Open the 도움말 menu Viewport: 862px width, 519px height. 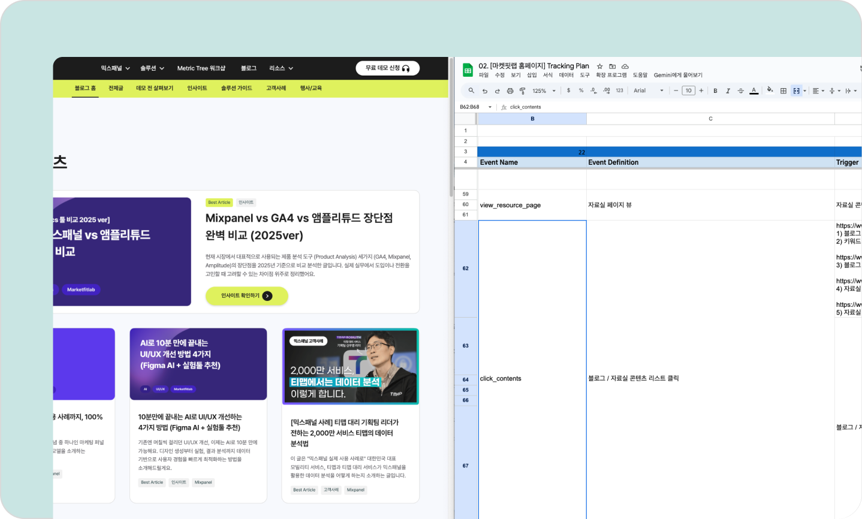640,76
